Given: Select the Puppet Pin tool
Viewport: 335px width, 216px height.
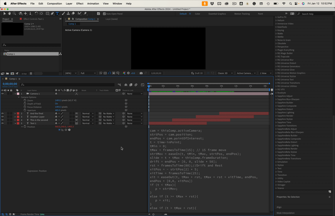Looking at the screenshot, I should [x=85, y=14].
